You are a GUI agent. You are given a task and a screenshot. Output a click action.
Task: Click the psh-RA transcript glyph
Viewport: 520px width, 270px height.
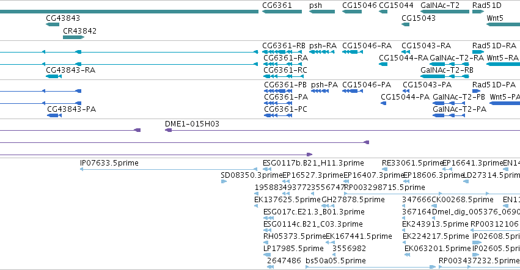point(321,52)
